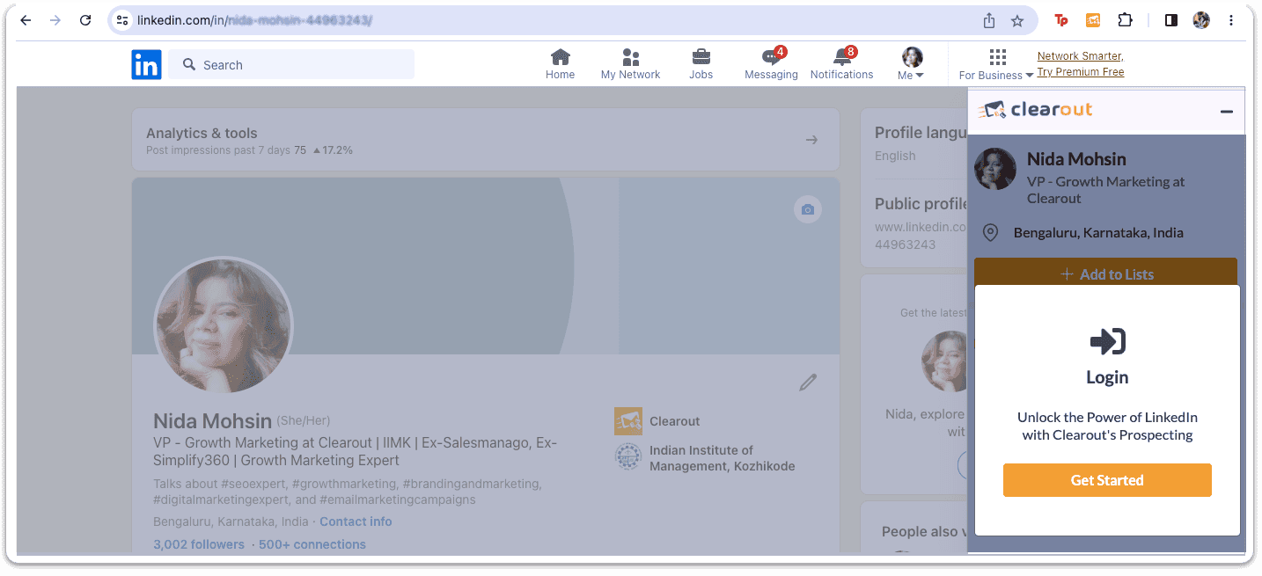Viewport: 1262px width, 576px height.
Task: Click the Clearout logo in side panel
Action: (x=1035, y=110)
